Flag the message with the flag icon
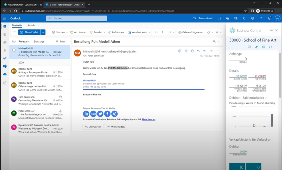The image size is (282, 170). point(217,32)
